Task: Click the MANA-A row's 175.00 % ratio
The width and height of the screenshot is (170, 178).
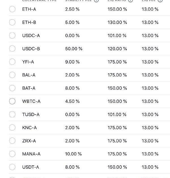Action: (x=117, y=154)
